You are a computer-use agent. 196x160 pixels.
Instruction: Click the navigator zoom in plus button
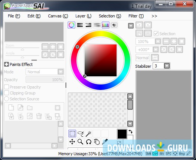pyautogui.click(x=53, y=47)
